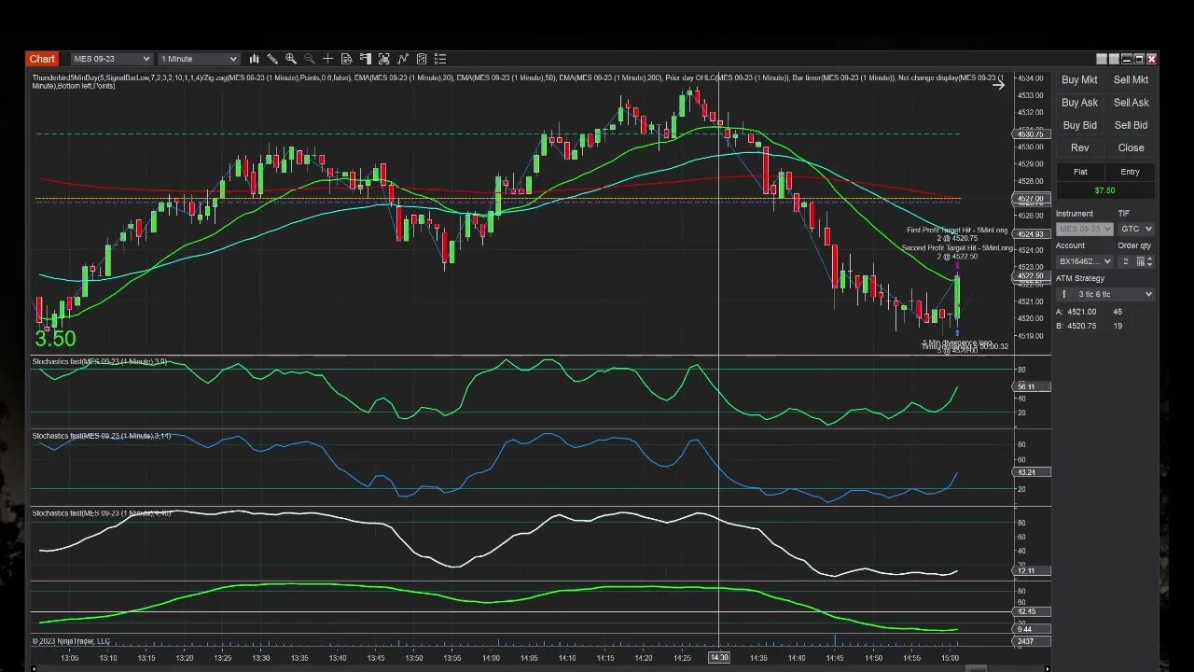Image resolution: width=1194 pixels, height=672 pixels.
Task: Minimize the chart window
Action: click(x=1126, y=59)
